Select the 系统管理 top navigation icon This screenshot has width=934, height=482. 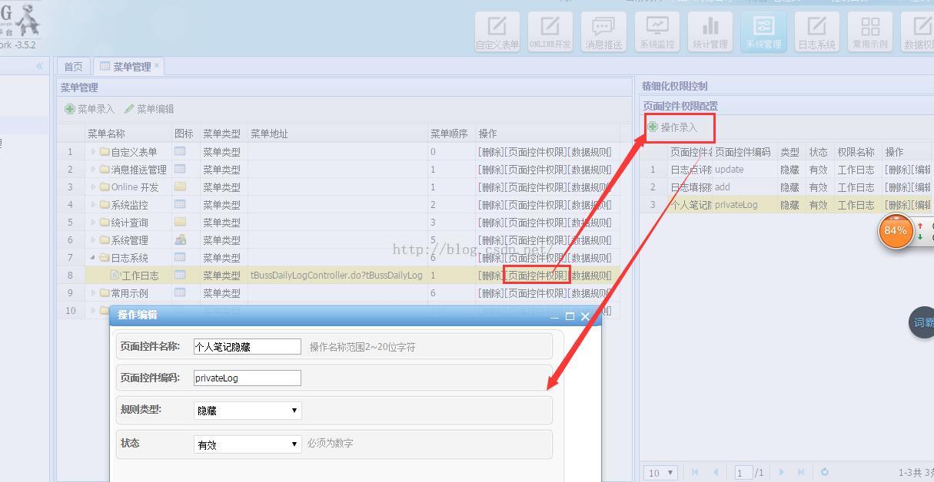pyautogui.click(x=763, y=32)
